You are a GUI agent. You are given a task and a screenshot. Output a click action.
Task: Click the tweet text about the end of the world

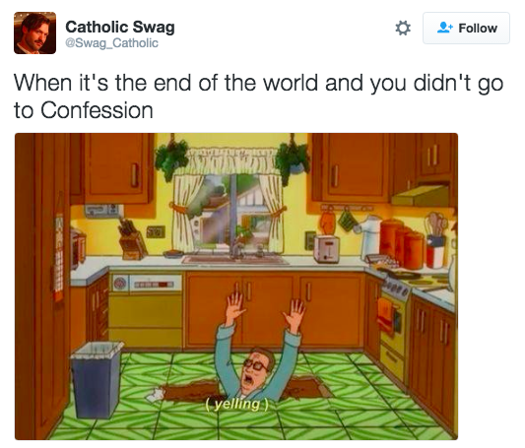pos(258,96)
